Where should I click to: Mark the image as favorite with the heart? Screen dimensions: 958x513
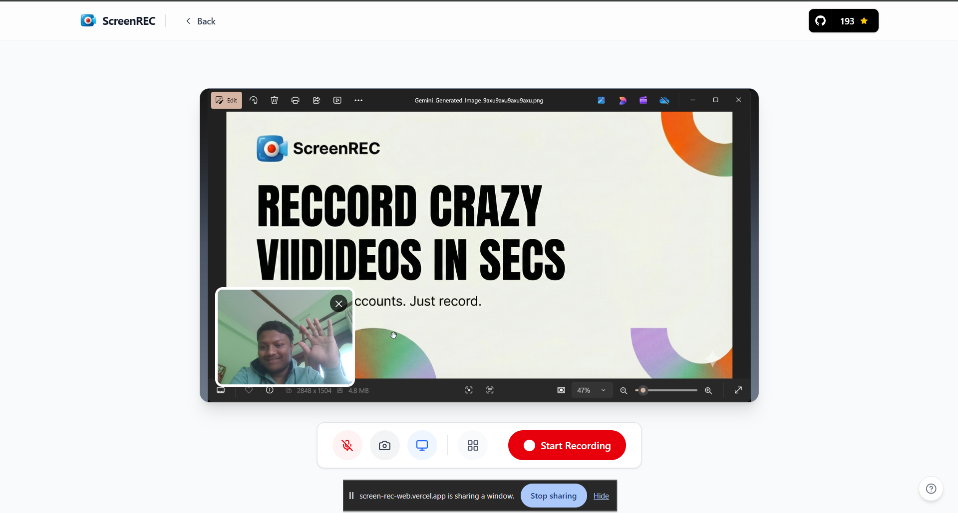(249, 390)
